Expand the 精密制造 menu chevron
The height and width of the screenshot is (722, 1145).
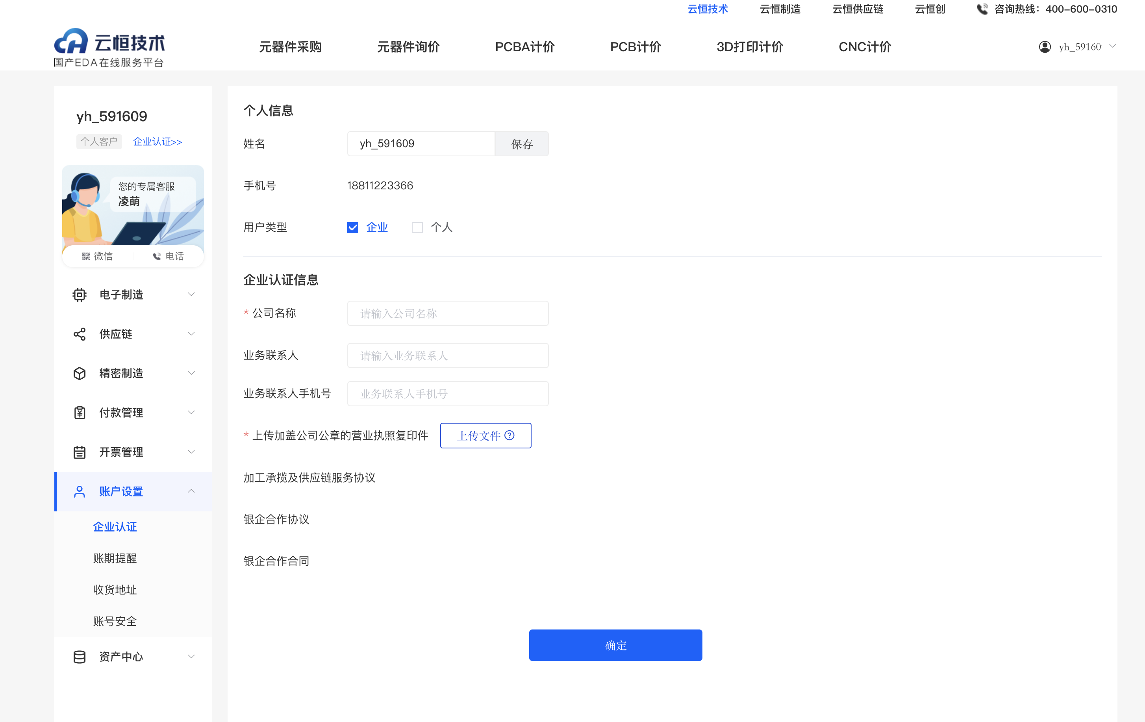191,373
